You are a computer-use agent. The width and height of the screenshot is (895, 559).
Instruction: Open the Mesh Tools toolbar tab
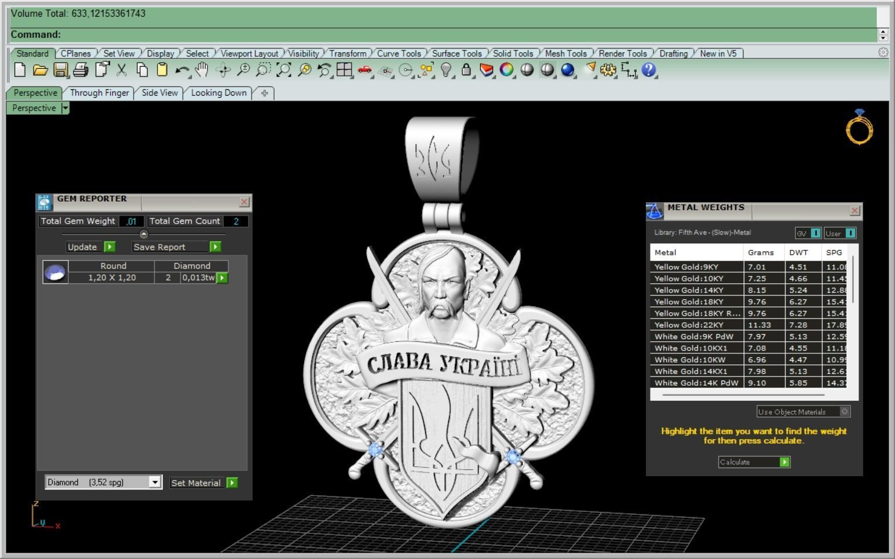(566, 53)
